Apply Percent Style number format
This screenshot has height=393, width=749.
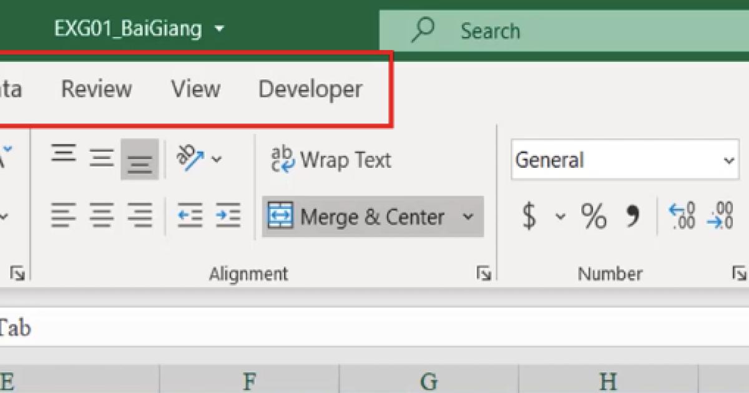click(593, 217)
